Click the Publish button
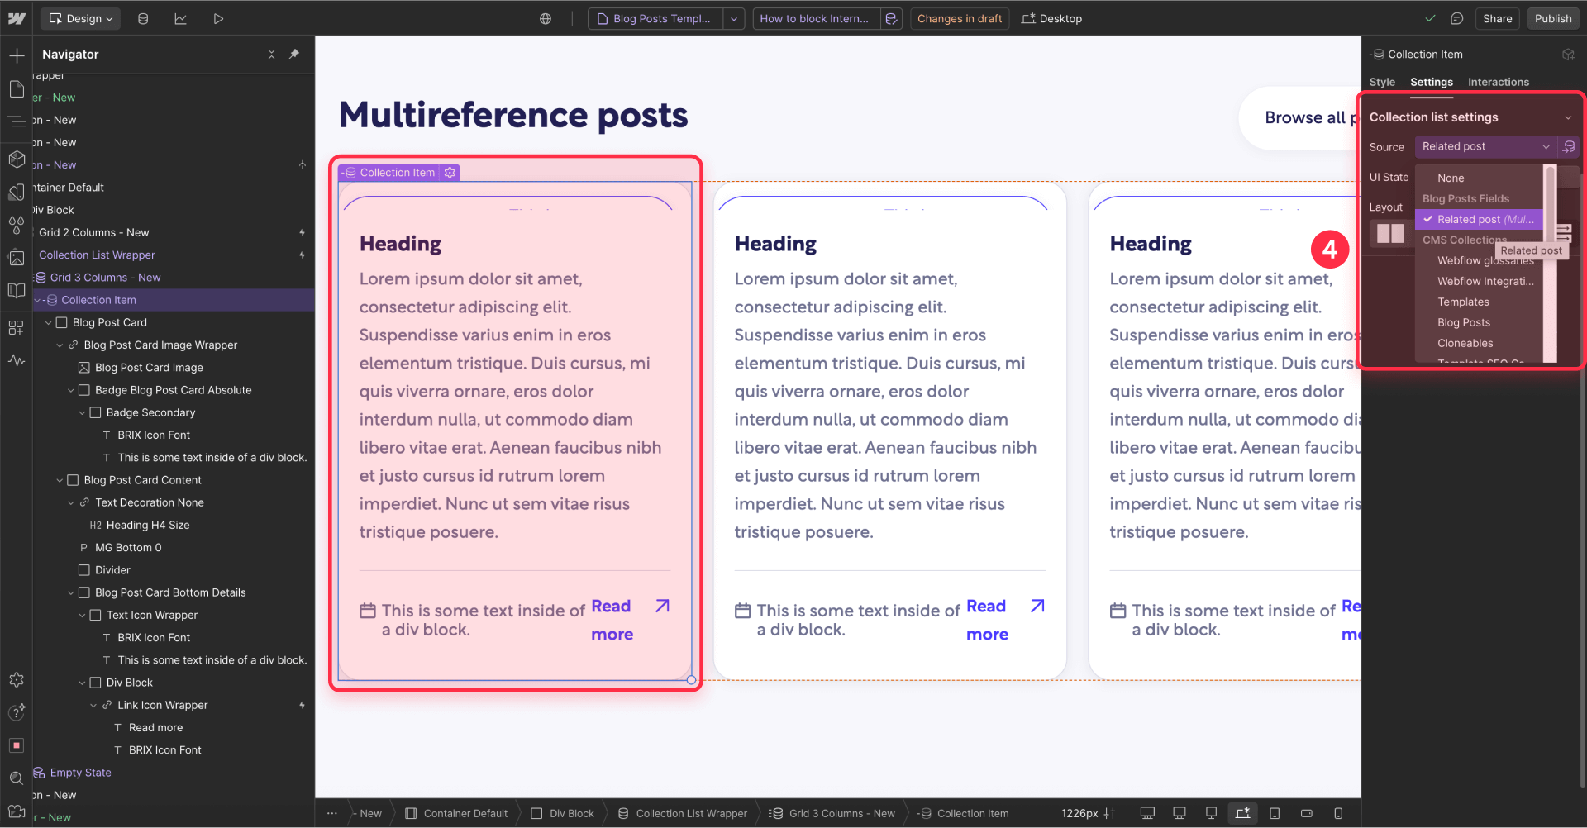 click(x=1553, y=18)
